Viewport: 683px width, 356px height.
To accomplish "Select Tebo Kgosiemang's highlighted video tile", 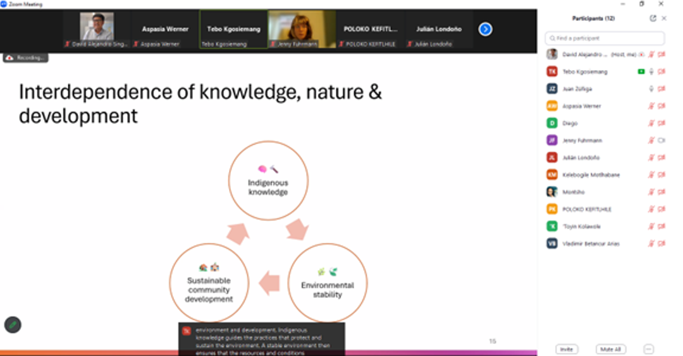I will tap(233, 29).
